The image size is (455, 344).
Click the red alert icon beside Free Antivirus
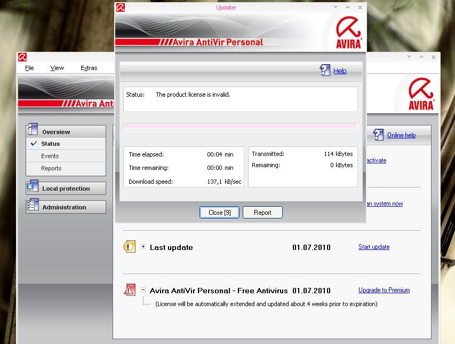click(x=129, y=290)
